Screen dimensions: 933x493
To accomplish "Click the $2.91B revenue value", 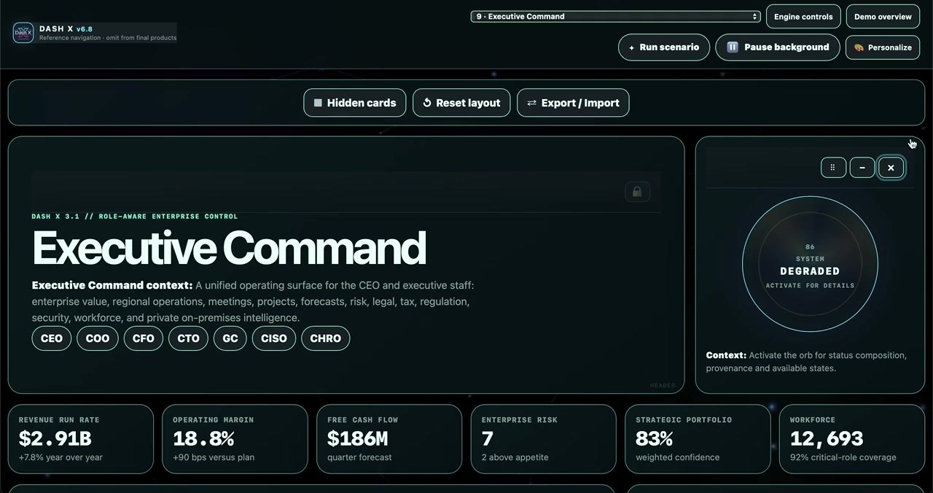I will (x=55, y=438).
